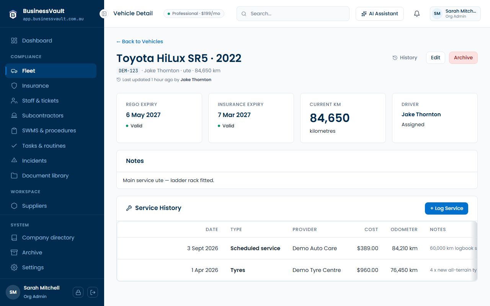
Task: Open the AI Assistant
Action: click(380, 14)
